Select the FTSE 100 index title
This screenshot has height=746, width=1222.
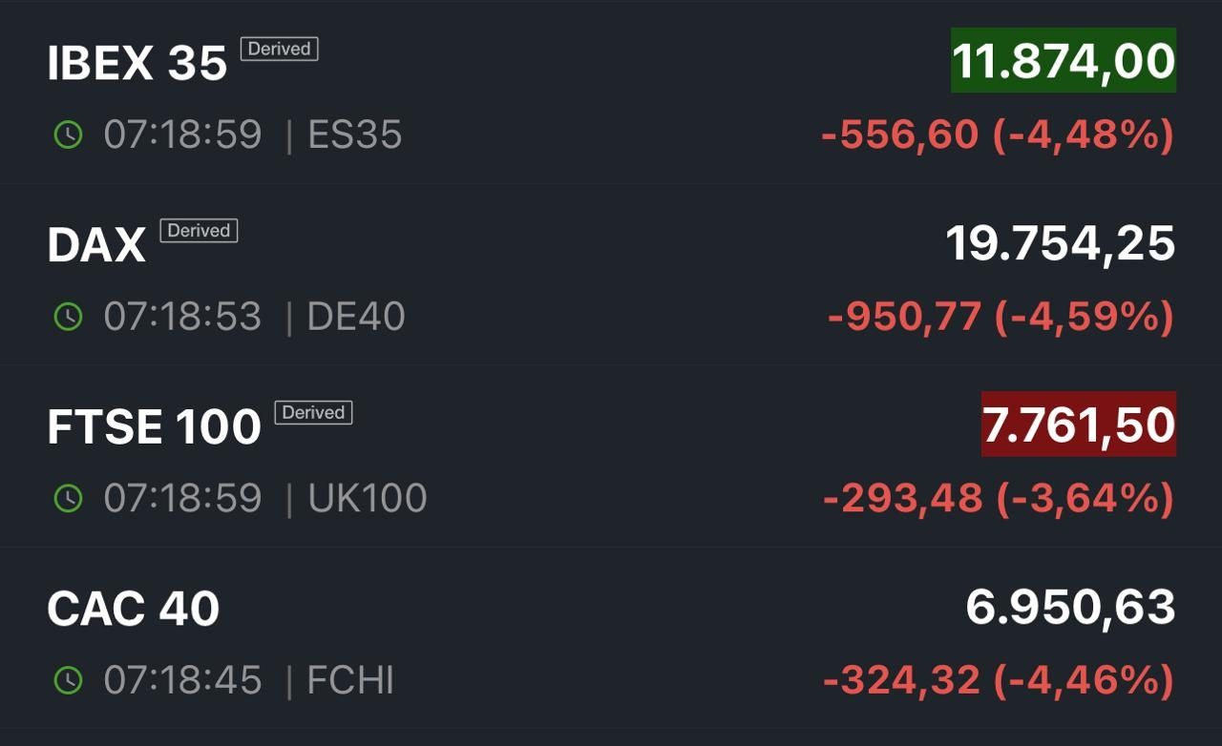click(x=154, y=427)
